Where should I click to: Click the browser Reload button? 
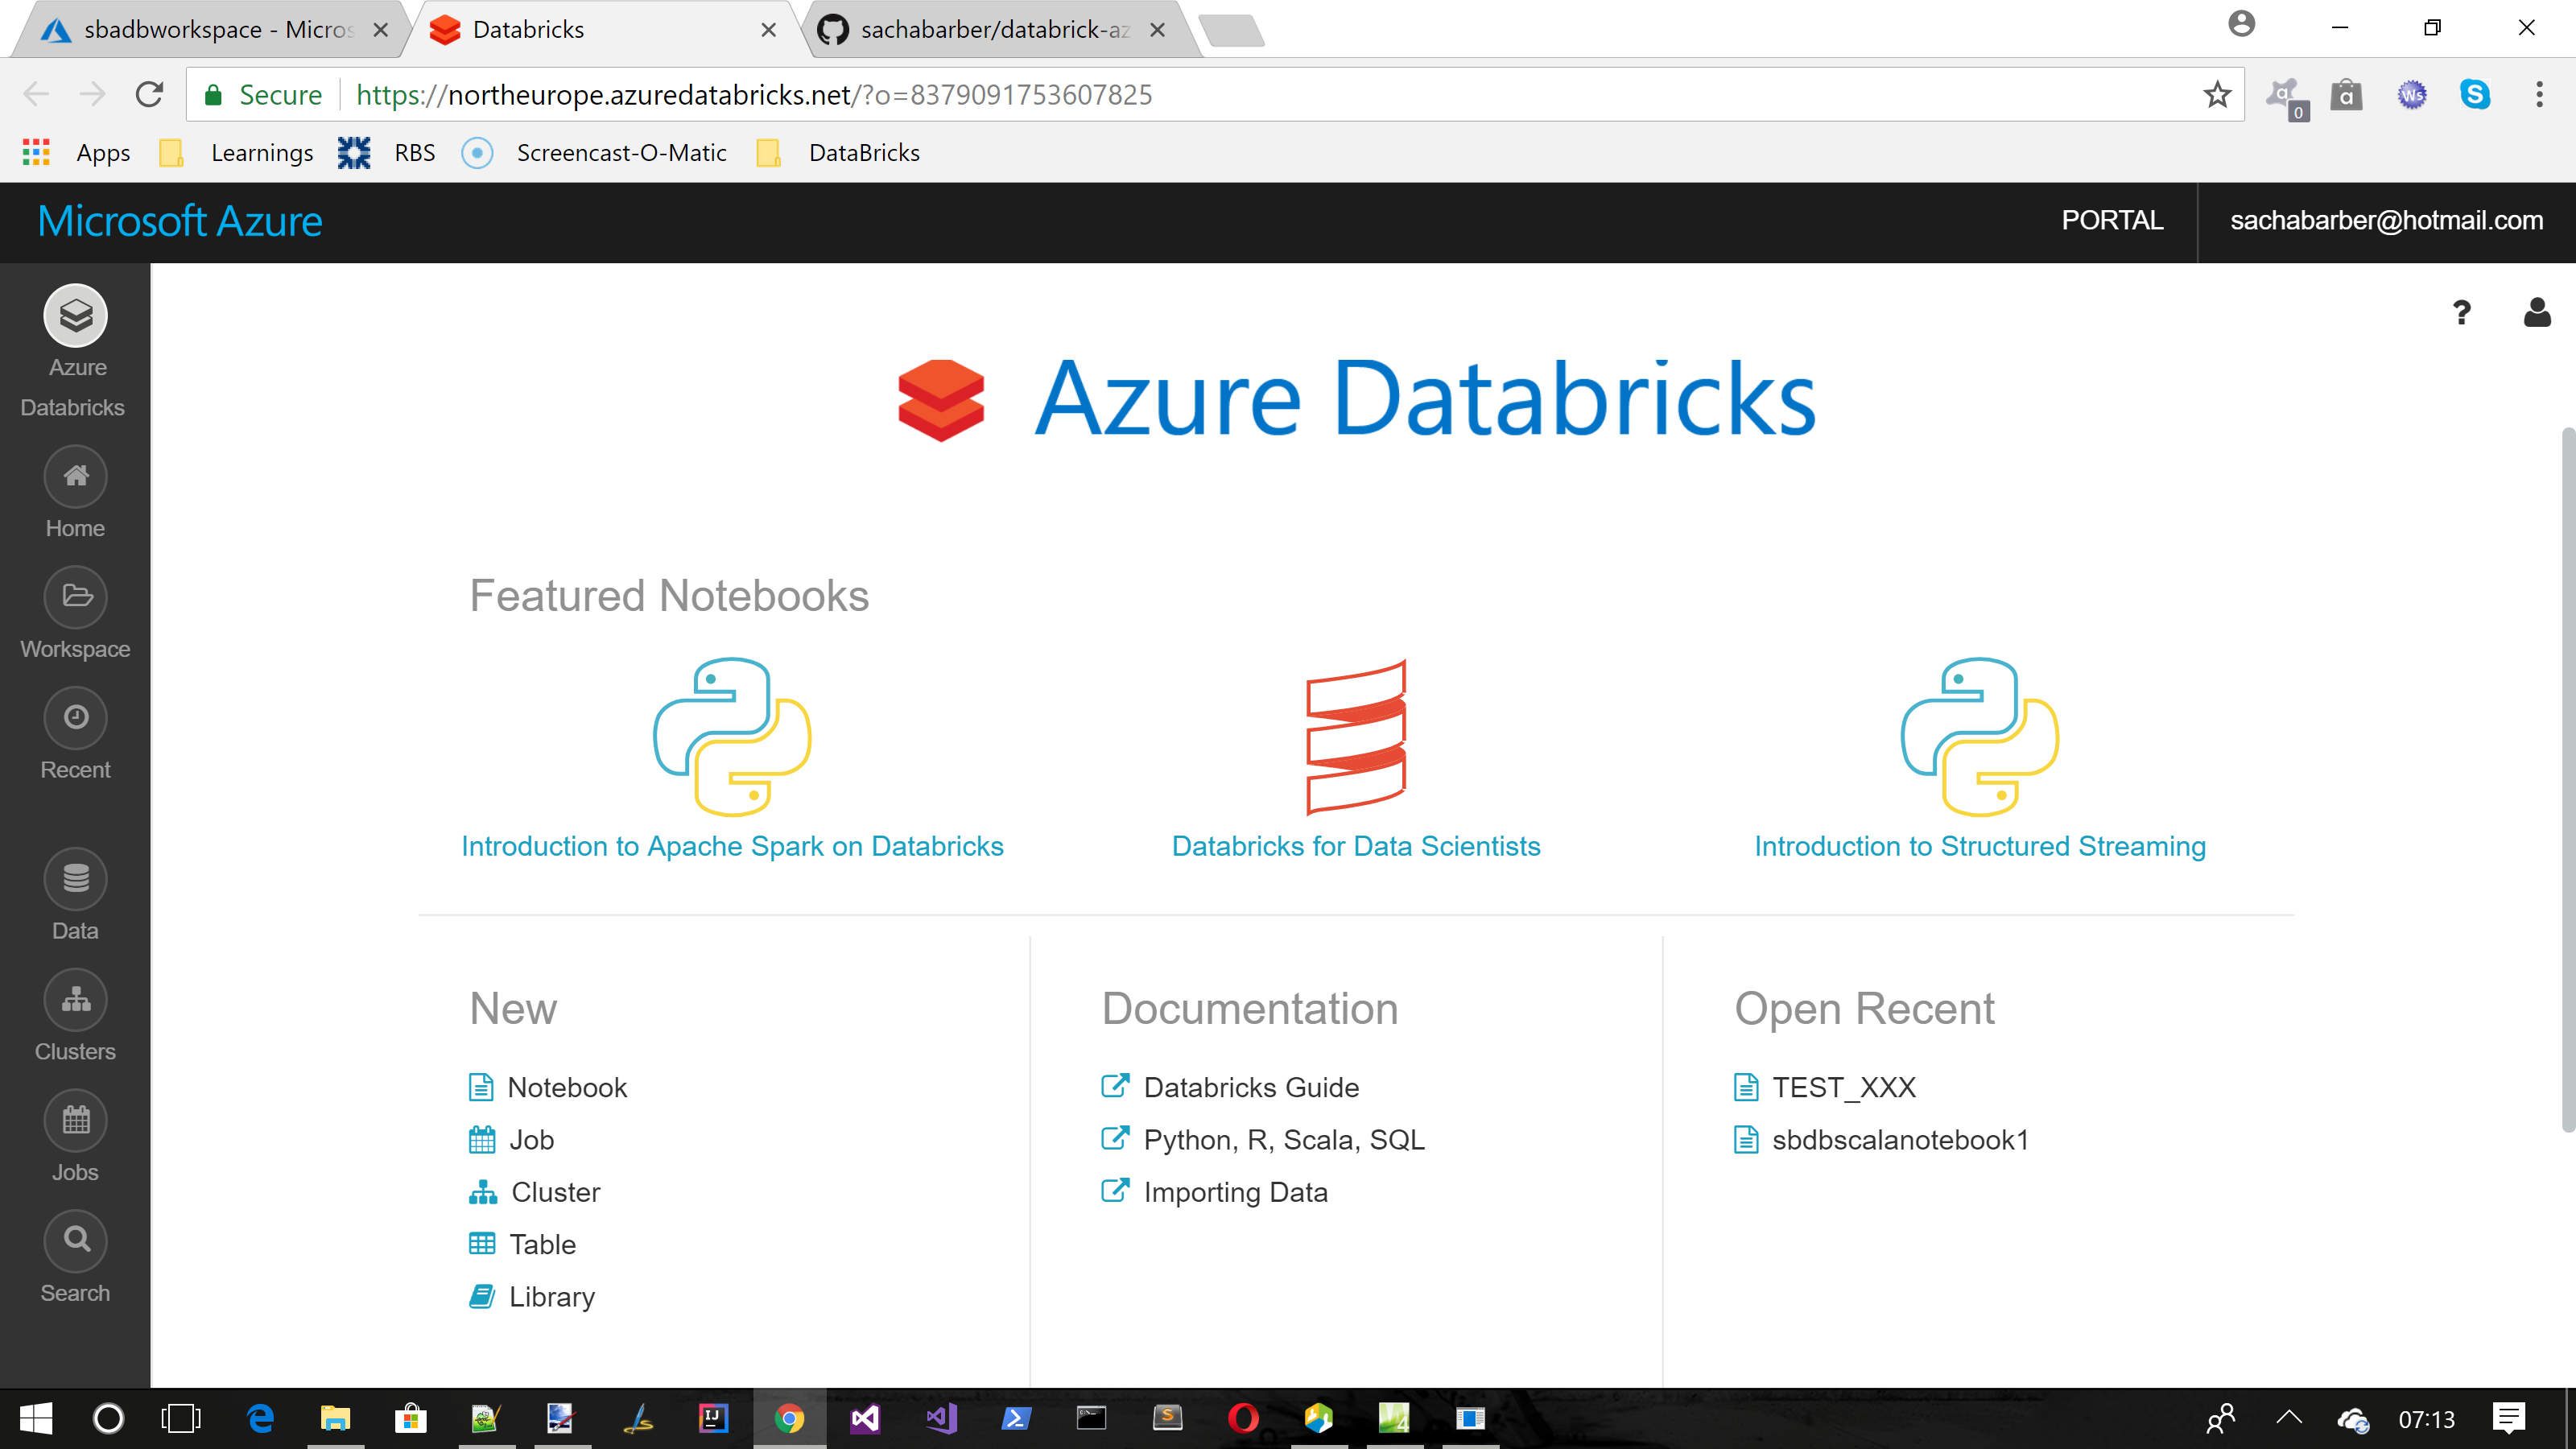(x=149, y=94)
